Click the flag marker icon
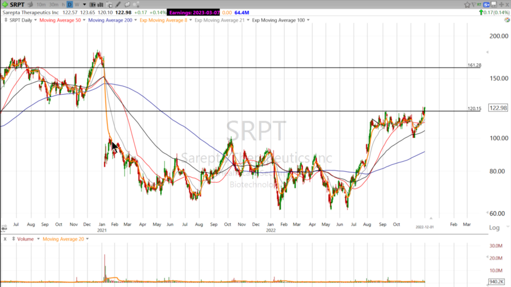 pyautogui.click(x=474, y=5)
